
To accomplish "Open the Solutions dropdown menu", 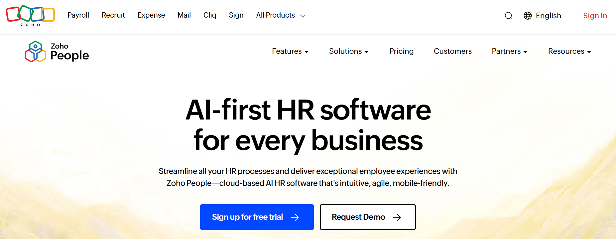I will pyautogui.click(x=349, y=51).
